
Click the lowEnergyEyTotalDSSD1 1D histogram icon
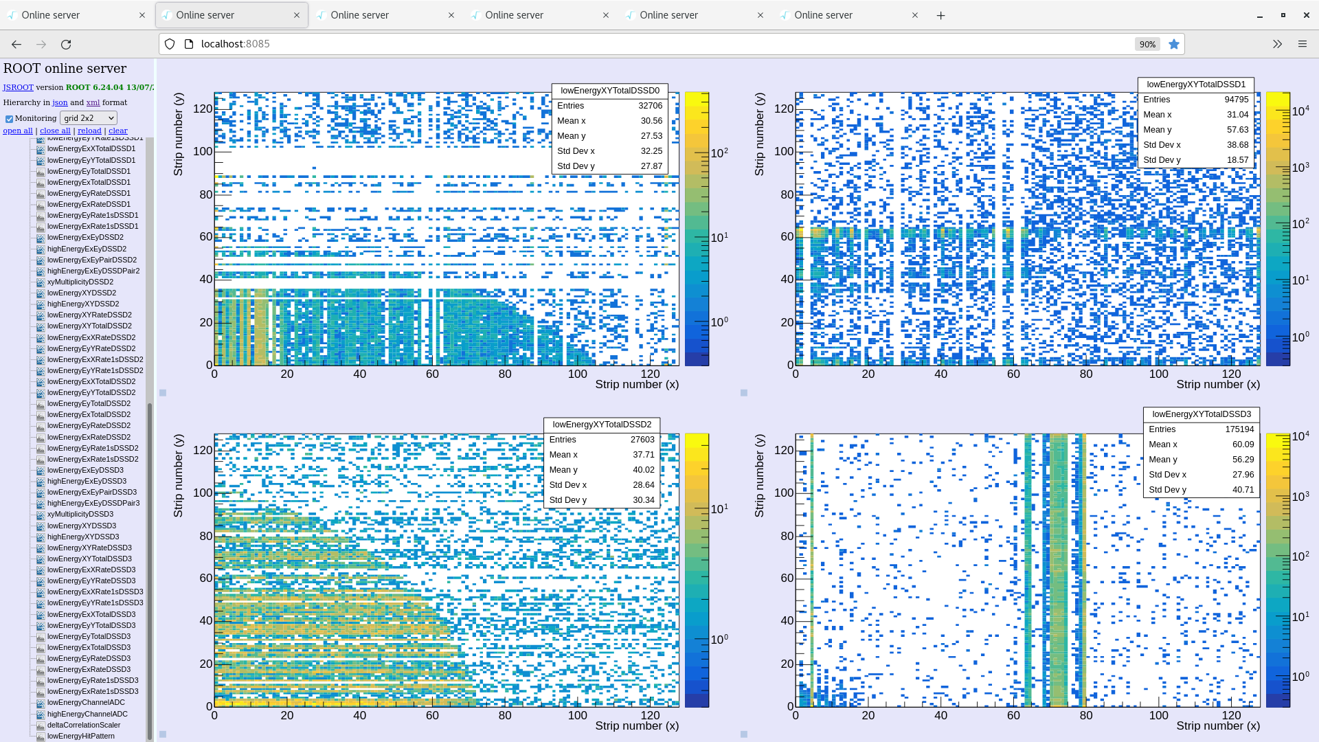[41, 171]
